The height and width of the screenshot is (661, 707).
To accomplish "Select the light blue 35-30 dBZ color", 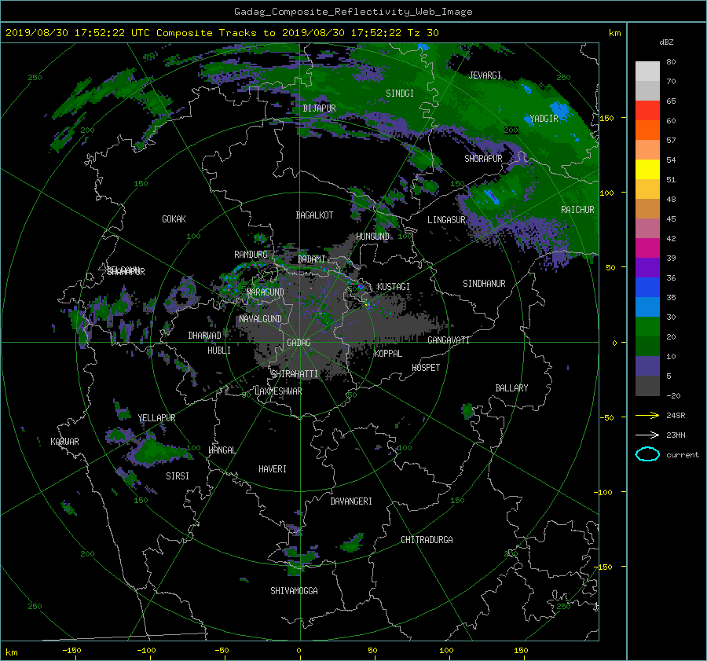I will [647, 307].
